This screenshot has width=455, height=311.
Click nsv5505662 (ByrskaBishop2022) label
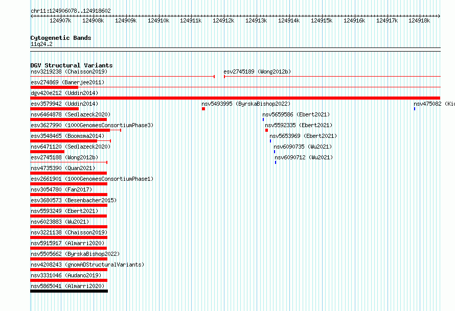pyautogui.click(x=75, y=254)
